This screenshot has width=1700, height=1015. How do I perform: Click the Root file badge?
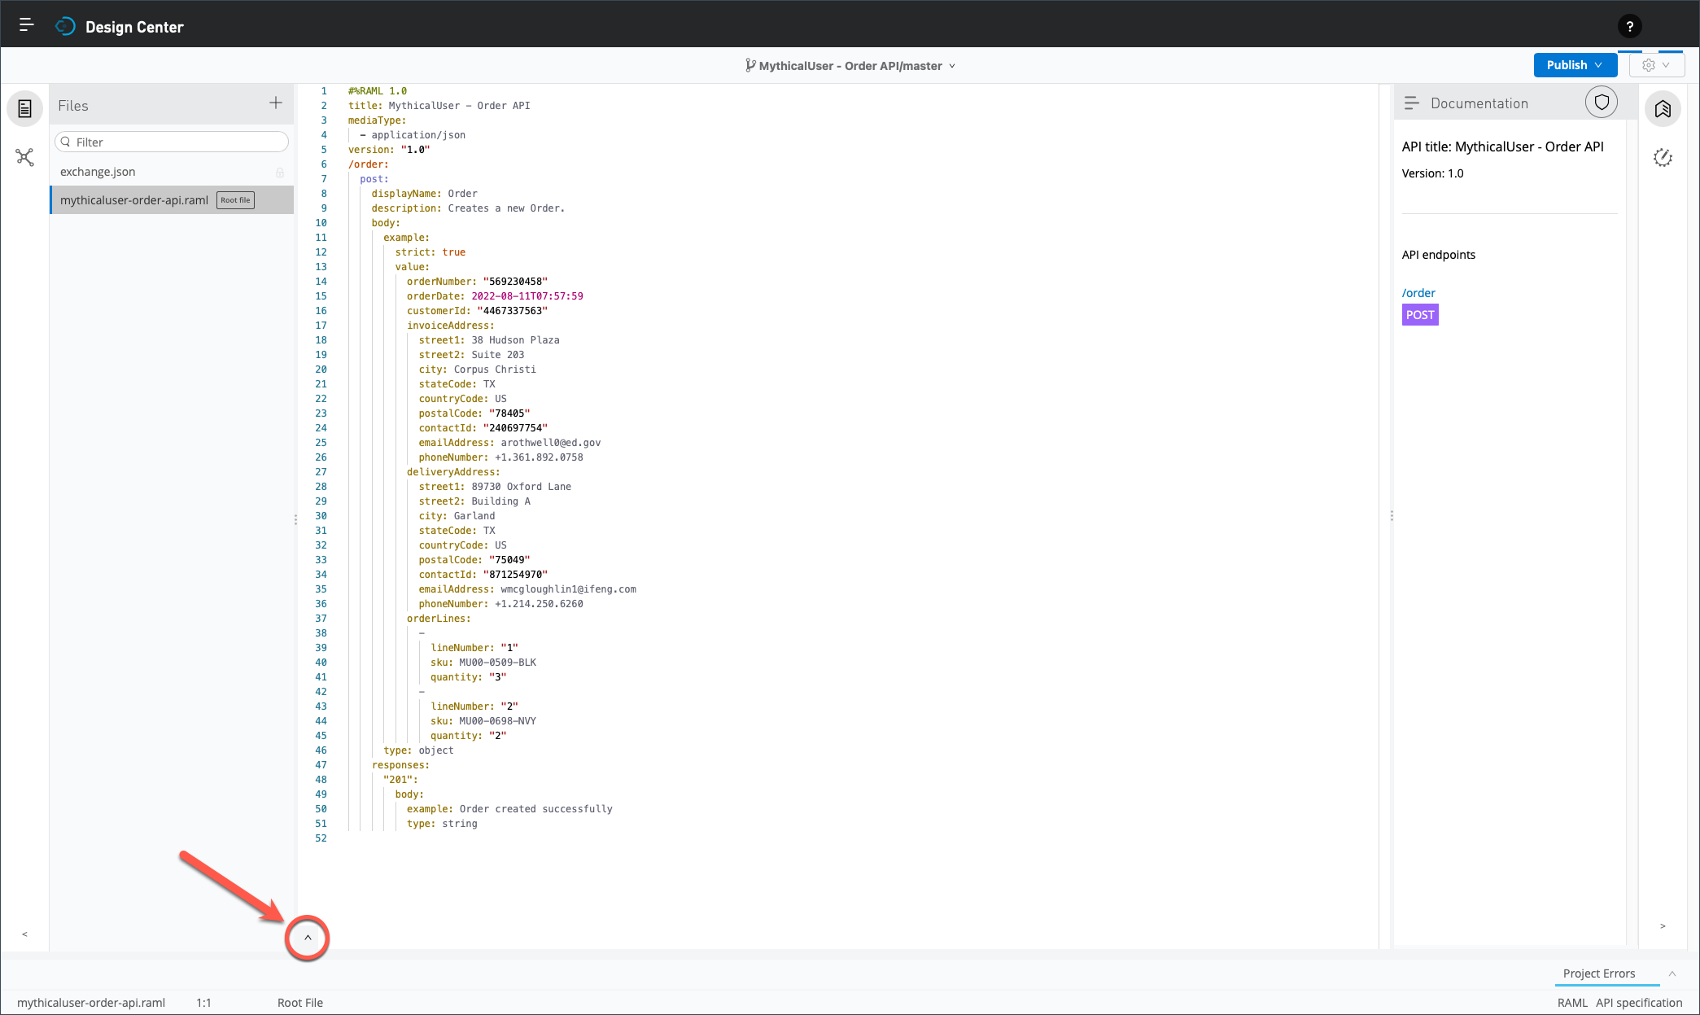coord(235,200)
